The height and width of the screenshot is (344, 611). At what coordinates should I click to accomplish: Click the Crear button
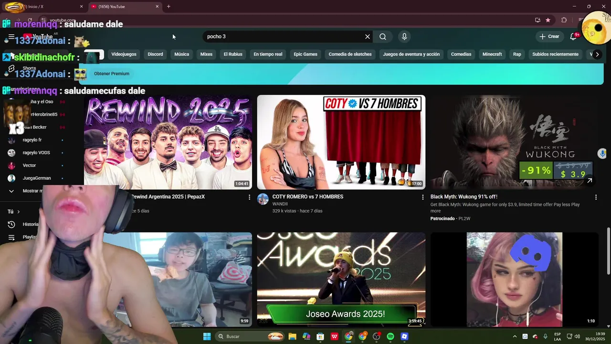549,36
